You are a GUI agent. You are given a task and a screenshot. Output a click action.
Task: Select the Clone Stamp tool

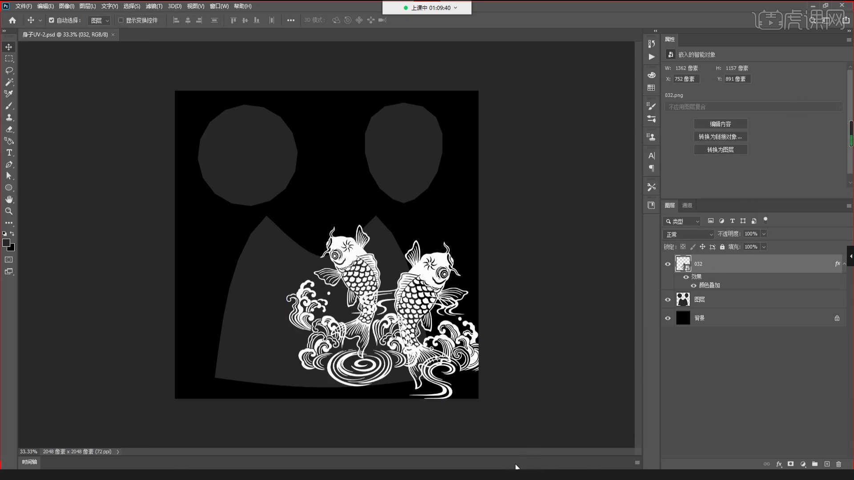click(9, 117)
